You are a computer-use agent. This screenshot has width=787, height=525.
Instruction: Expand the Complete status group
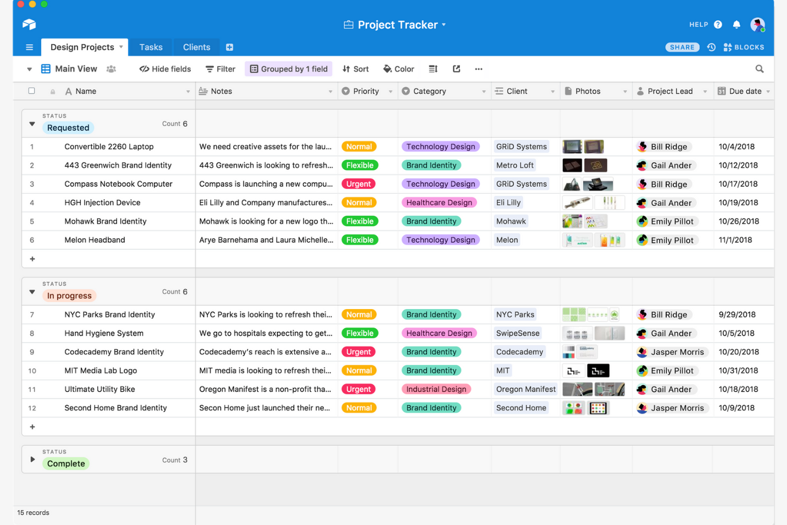coord(32,460)
